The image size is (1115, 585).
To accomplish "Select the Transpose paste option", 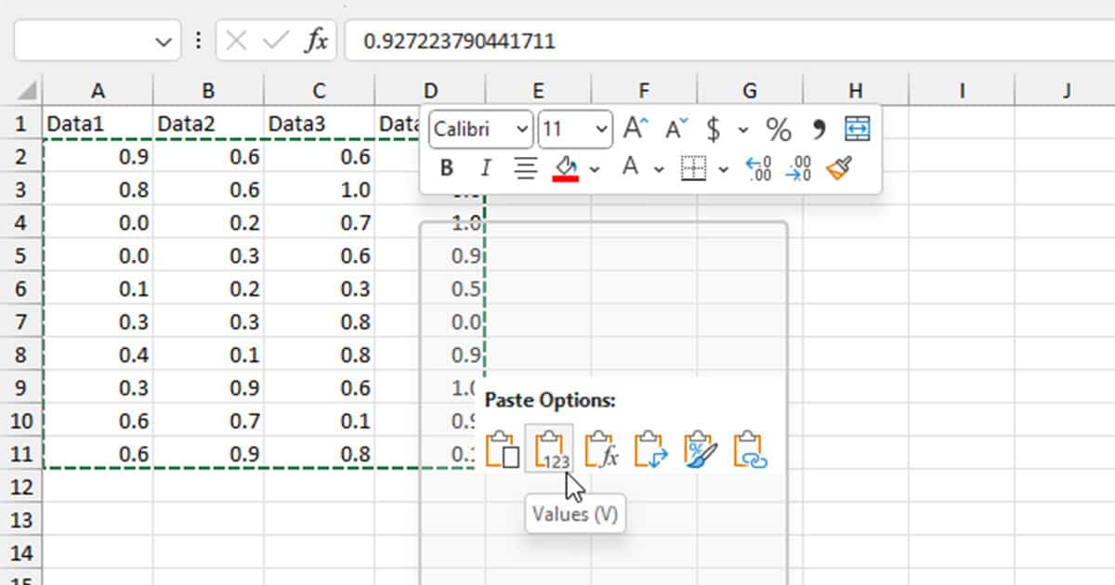I will (x=649, y=448).
